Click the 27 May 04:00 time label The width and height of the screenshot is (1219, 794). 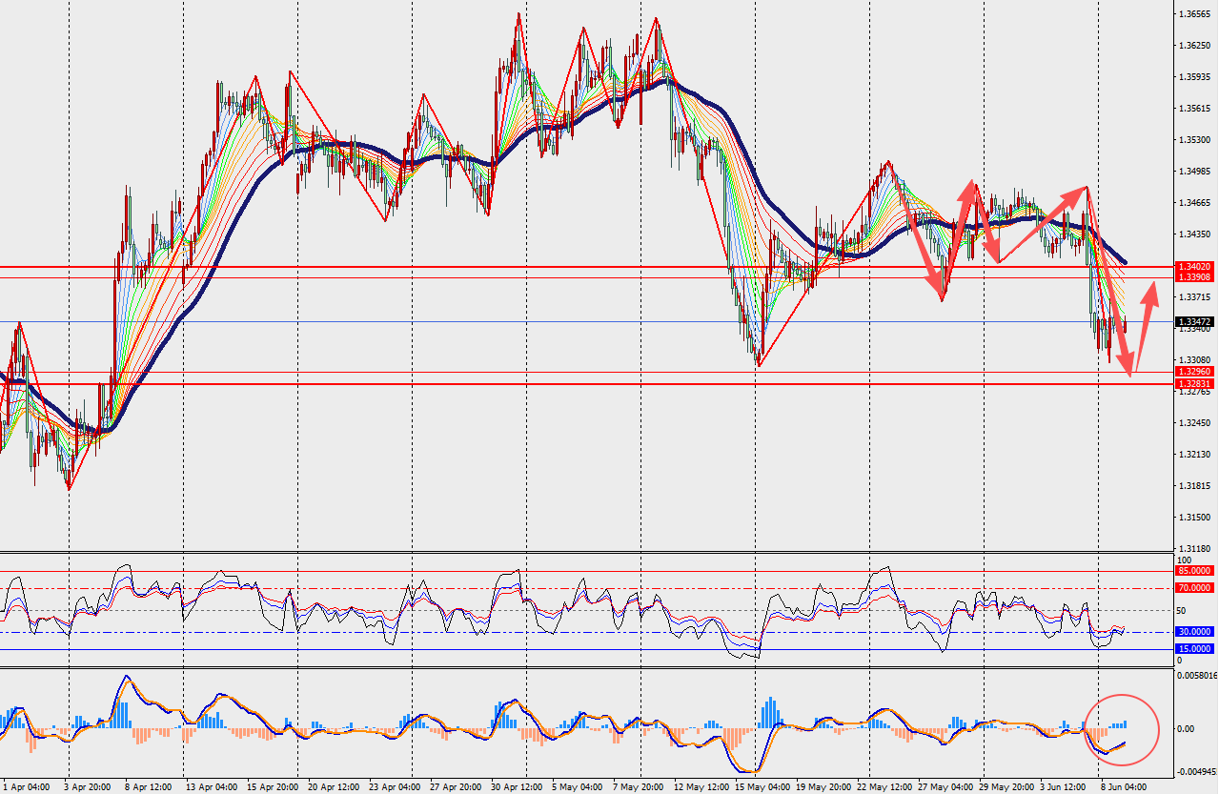[945, 787]
